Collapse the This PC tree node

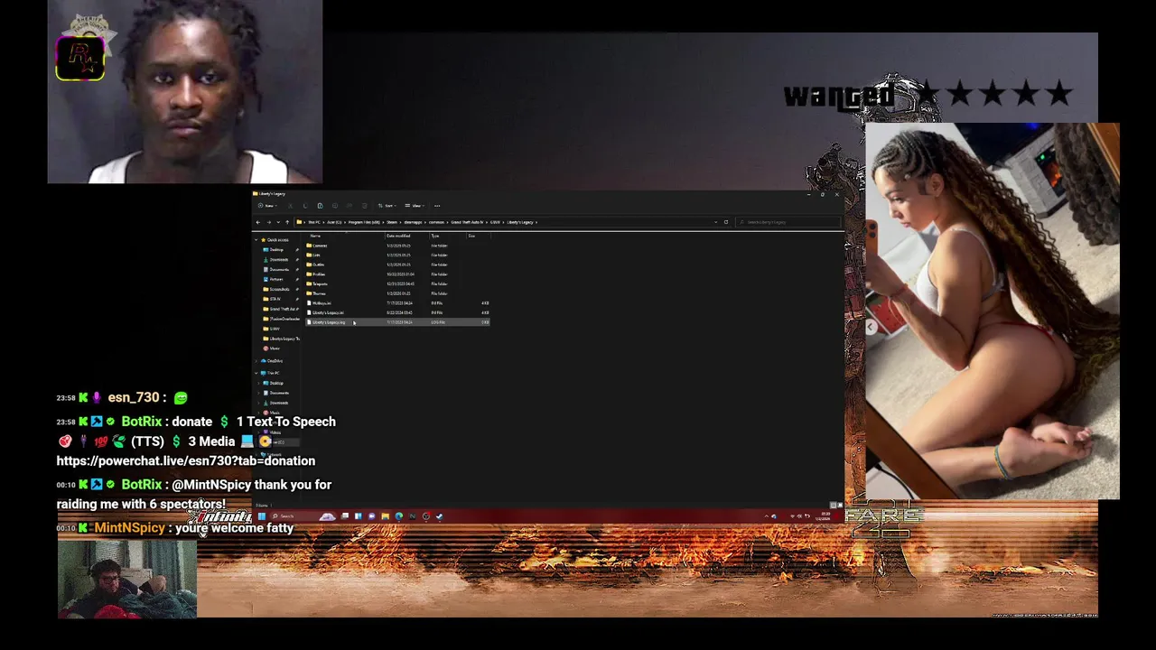tap(256, 373)
